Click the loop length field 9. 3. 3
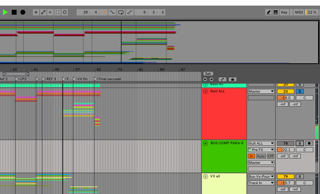320x194 pixels. click(x=149, y=12)
